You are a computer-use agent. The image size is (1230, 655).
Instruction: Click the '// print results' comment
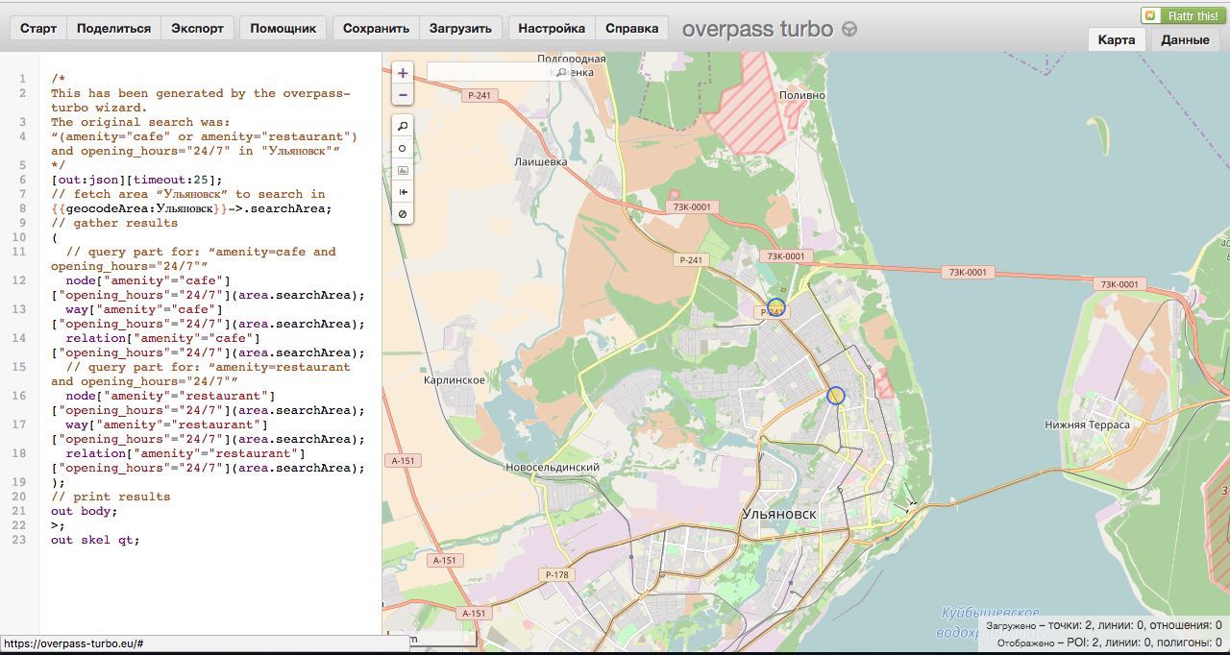(x=111, y=497)
